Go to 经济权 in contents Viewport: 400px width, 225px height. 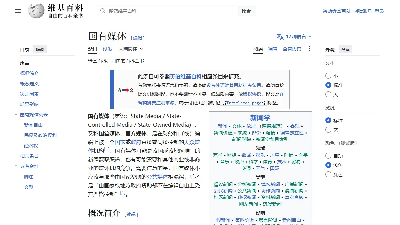pyautogui.click(x=31, y=146)
